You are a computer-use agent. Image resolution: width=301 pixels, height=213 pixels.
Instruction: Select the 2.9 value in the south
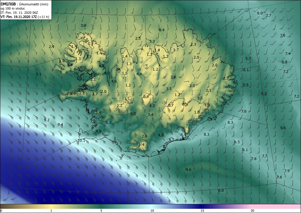point(144,136)
